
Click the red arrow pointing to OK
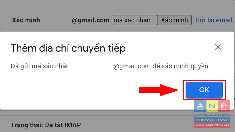click(x=159, y=90)
